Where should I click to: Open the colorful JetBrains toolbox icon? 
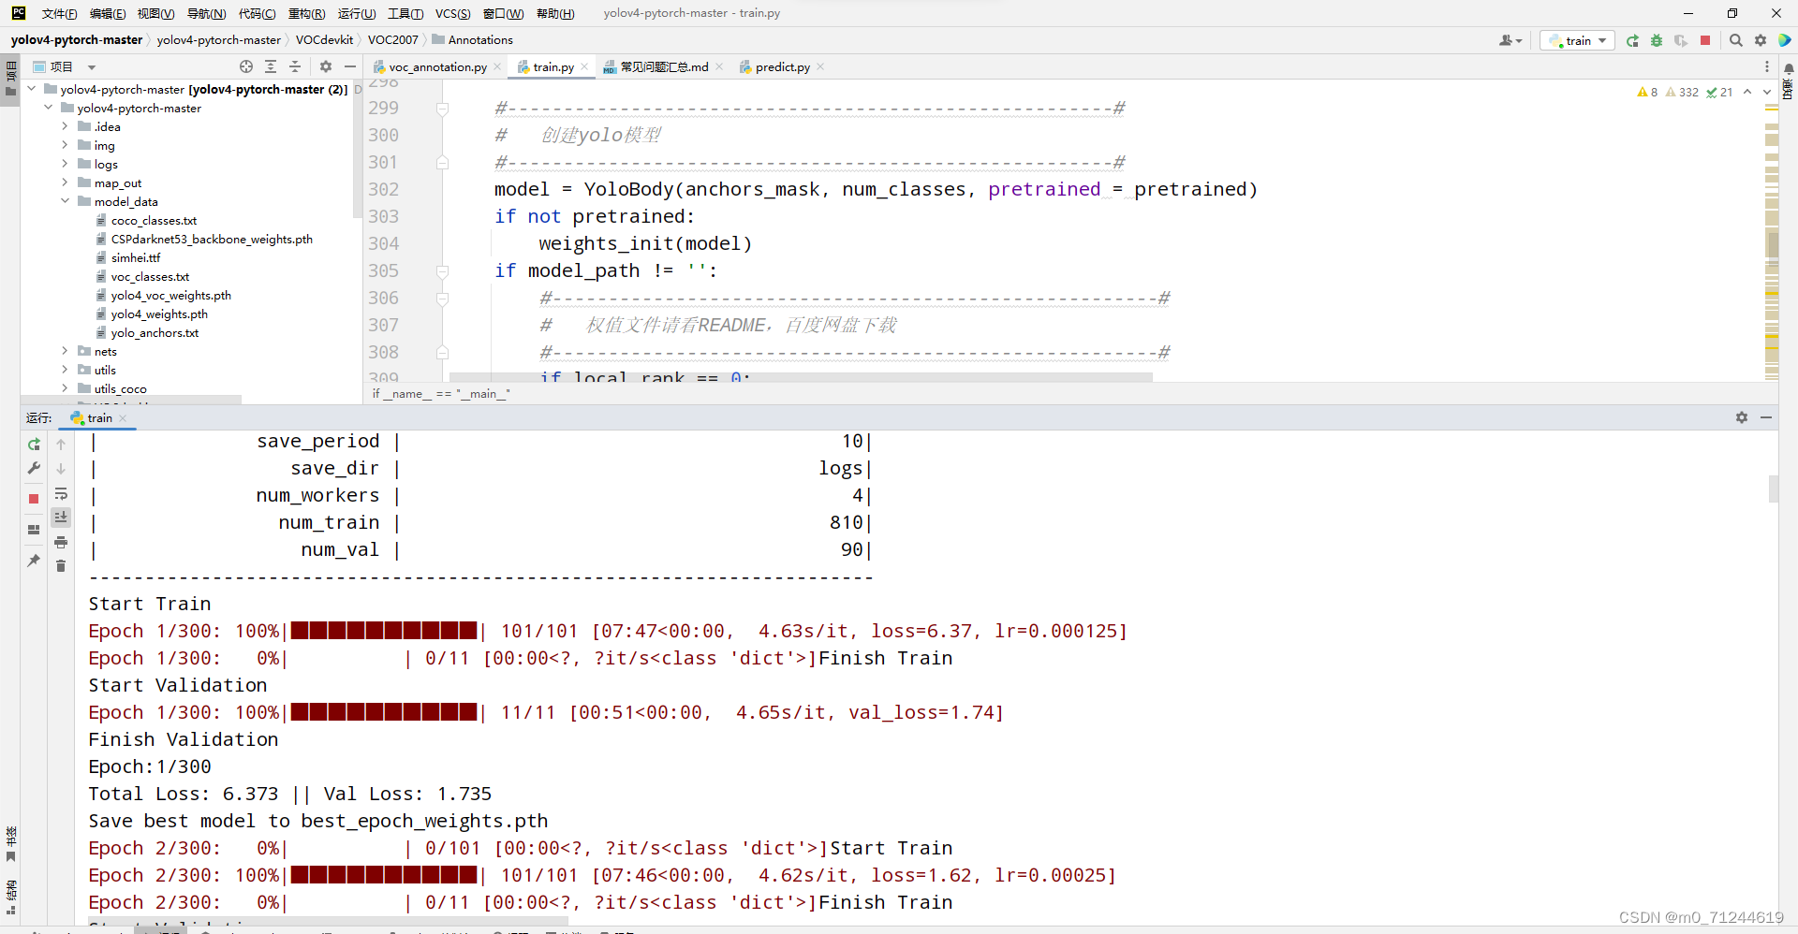click(1785, 40)
